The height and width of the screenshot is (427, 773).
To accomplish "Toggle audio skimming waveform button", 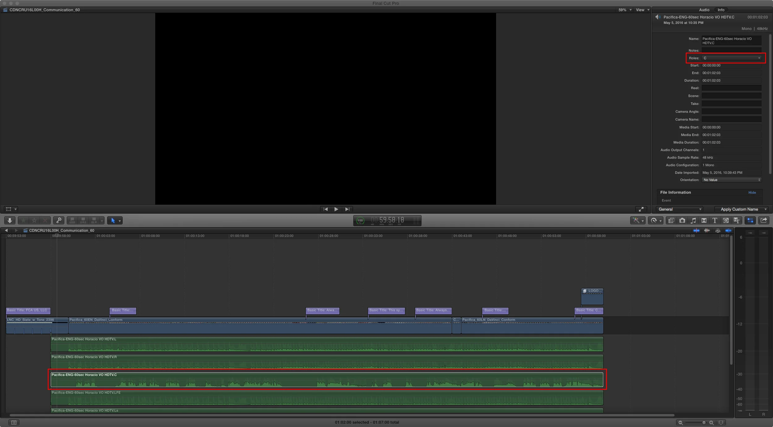I will click(x=707, y=231).
